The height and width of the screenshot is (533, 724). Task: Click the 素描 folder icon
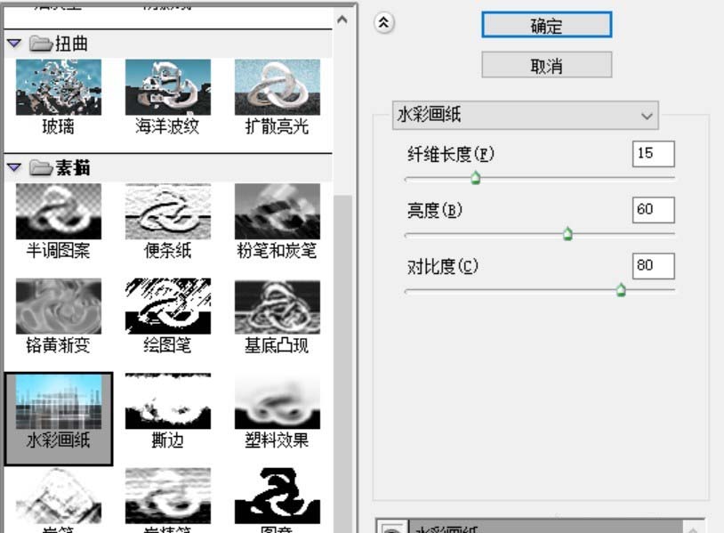pyautogui.click(x=41, y=167)
